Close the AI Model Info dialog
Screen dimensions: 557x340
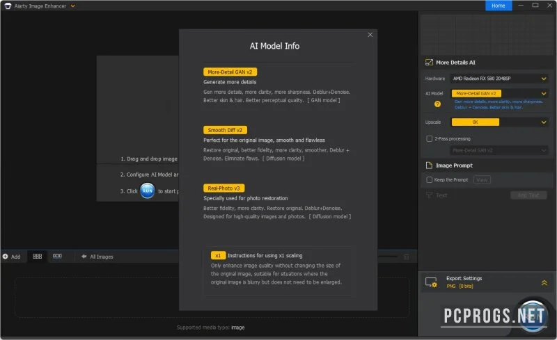click(x=370, y=35)
